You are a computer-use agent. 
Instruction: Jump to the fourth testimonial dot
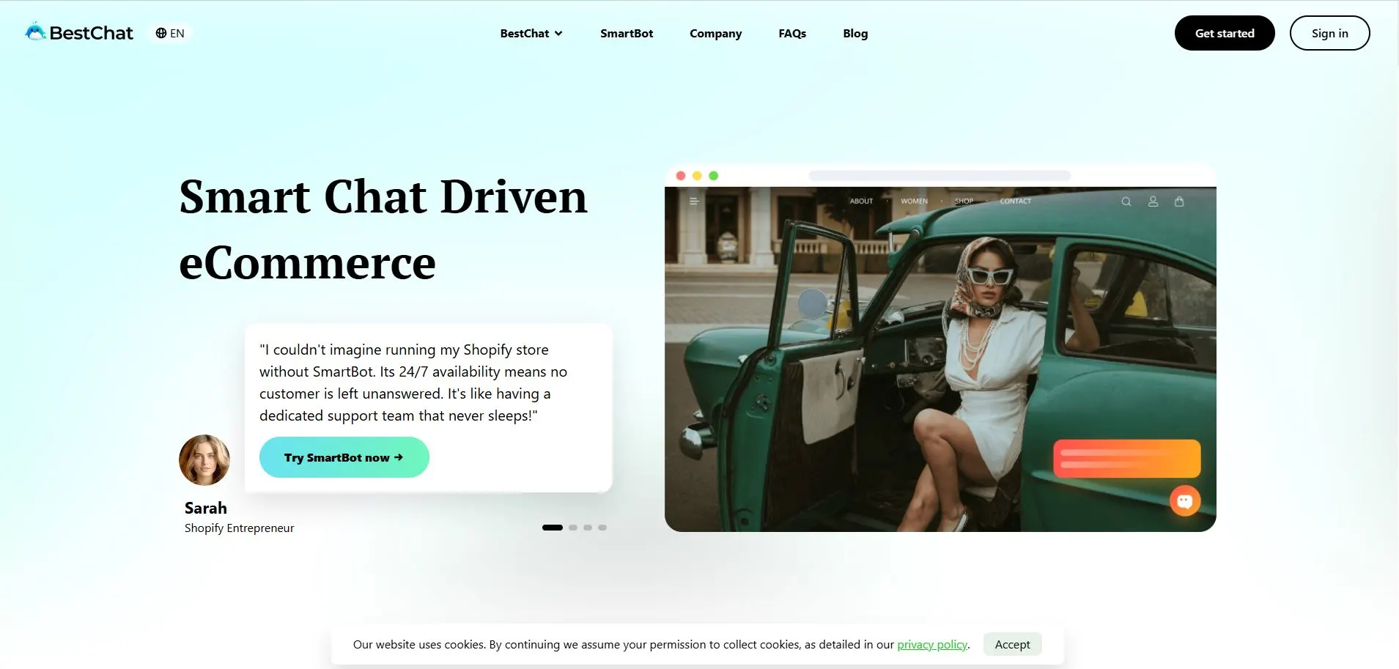pos(602,528)
